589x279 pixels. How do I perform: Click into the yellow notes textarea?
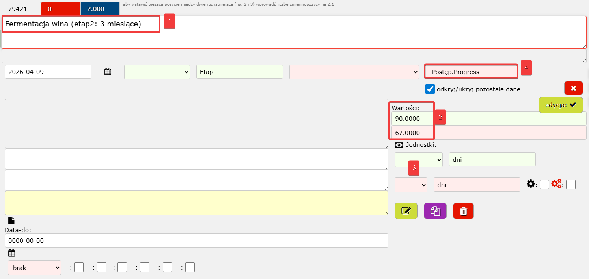(196, 203)
